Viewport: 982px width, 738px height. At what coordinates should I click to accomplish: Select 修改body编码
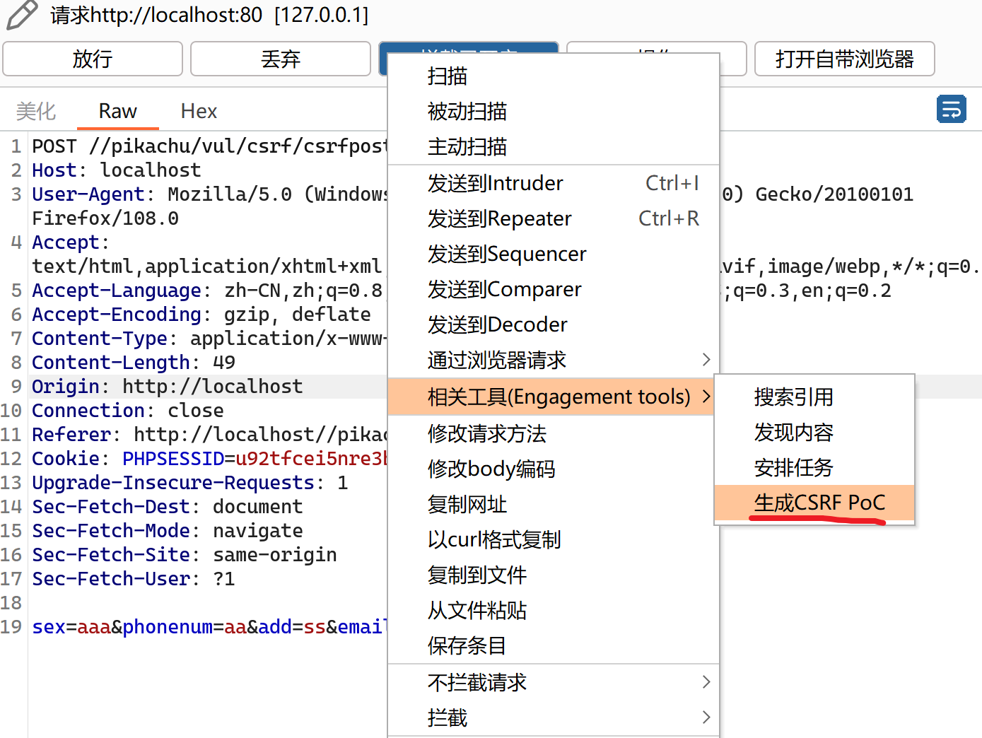tap(554, 469)
